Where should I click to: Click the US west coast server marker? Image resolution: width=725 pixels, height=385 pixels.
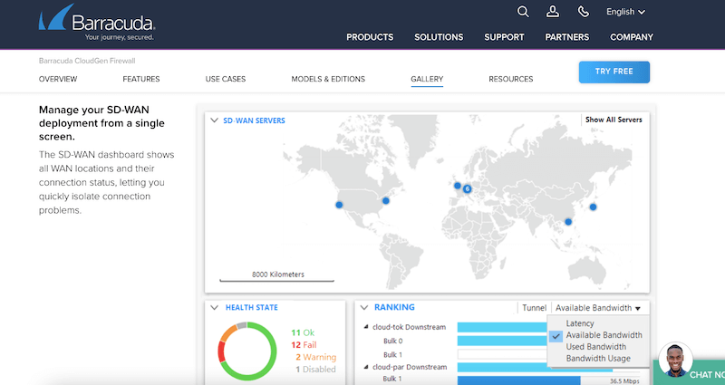pyautogui.click(x=339, y=205)
